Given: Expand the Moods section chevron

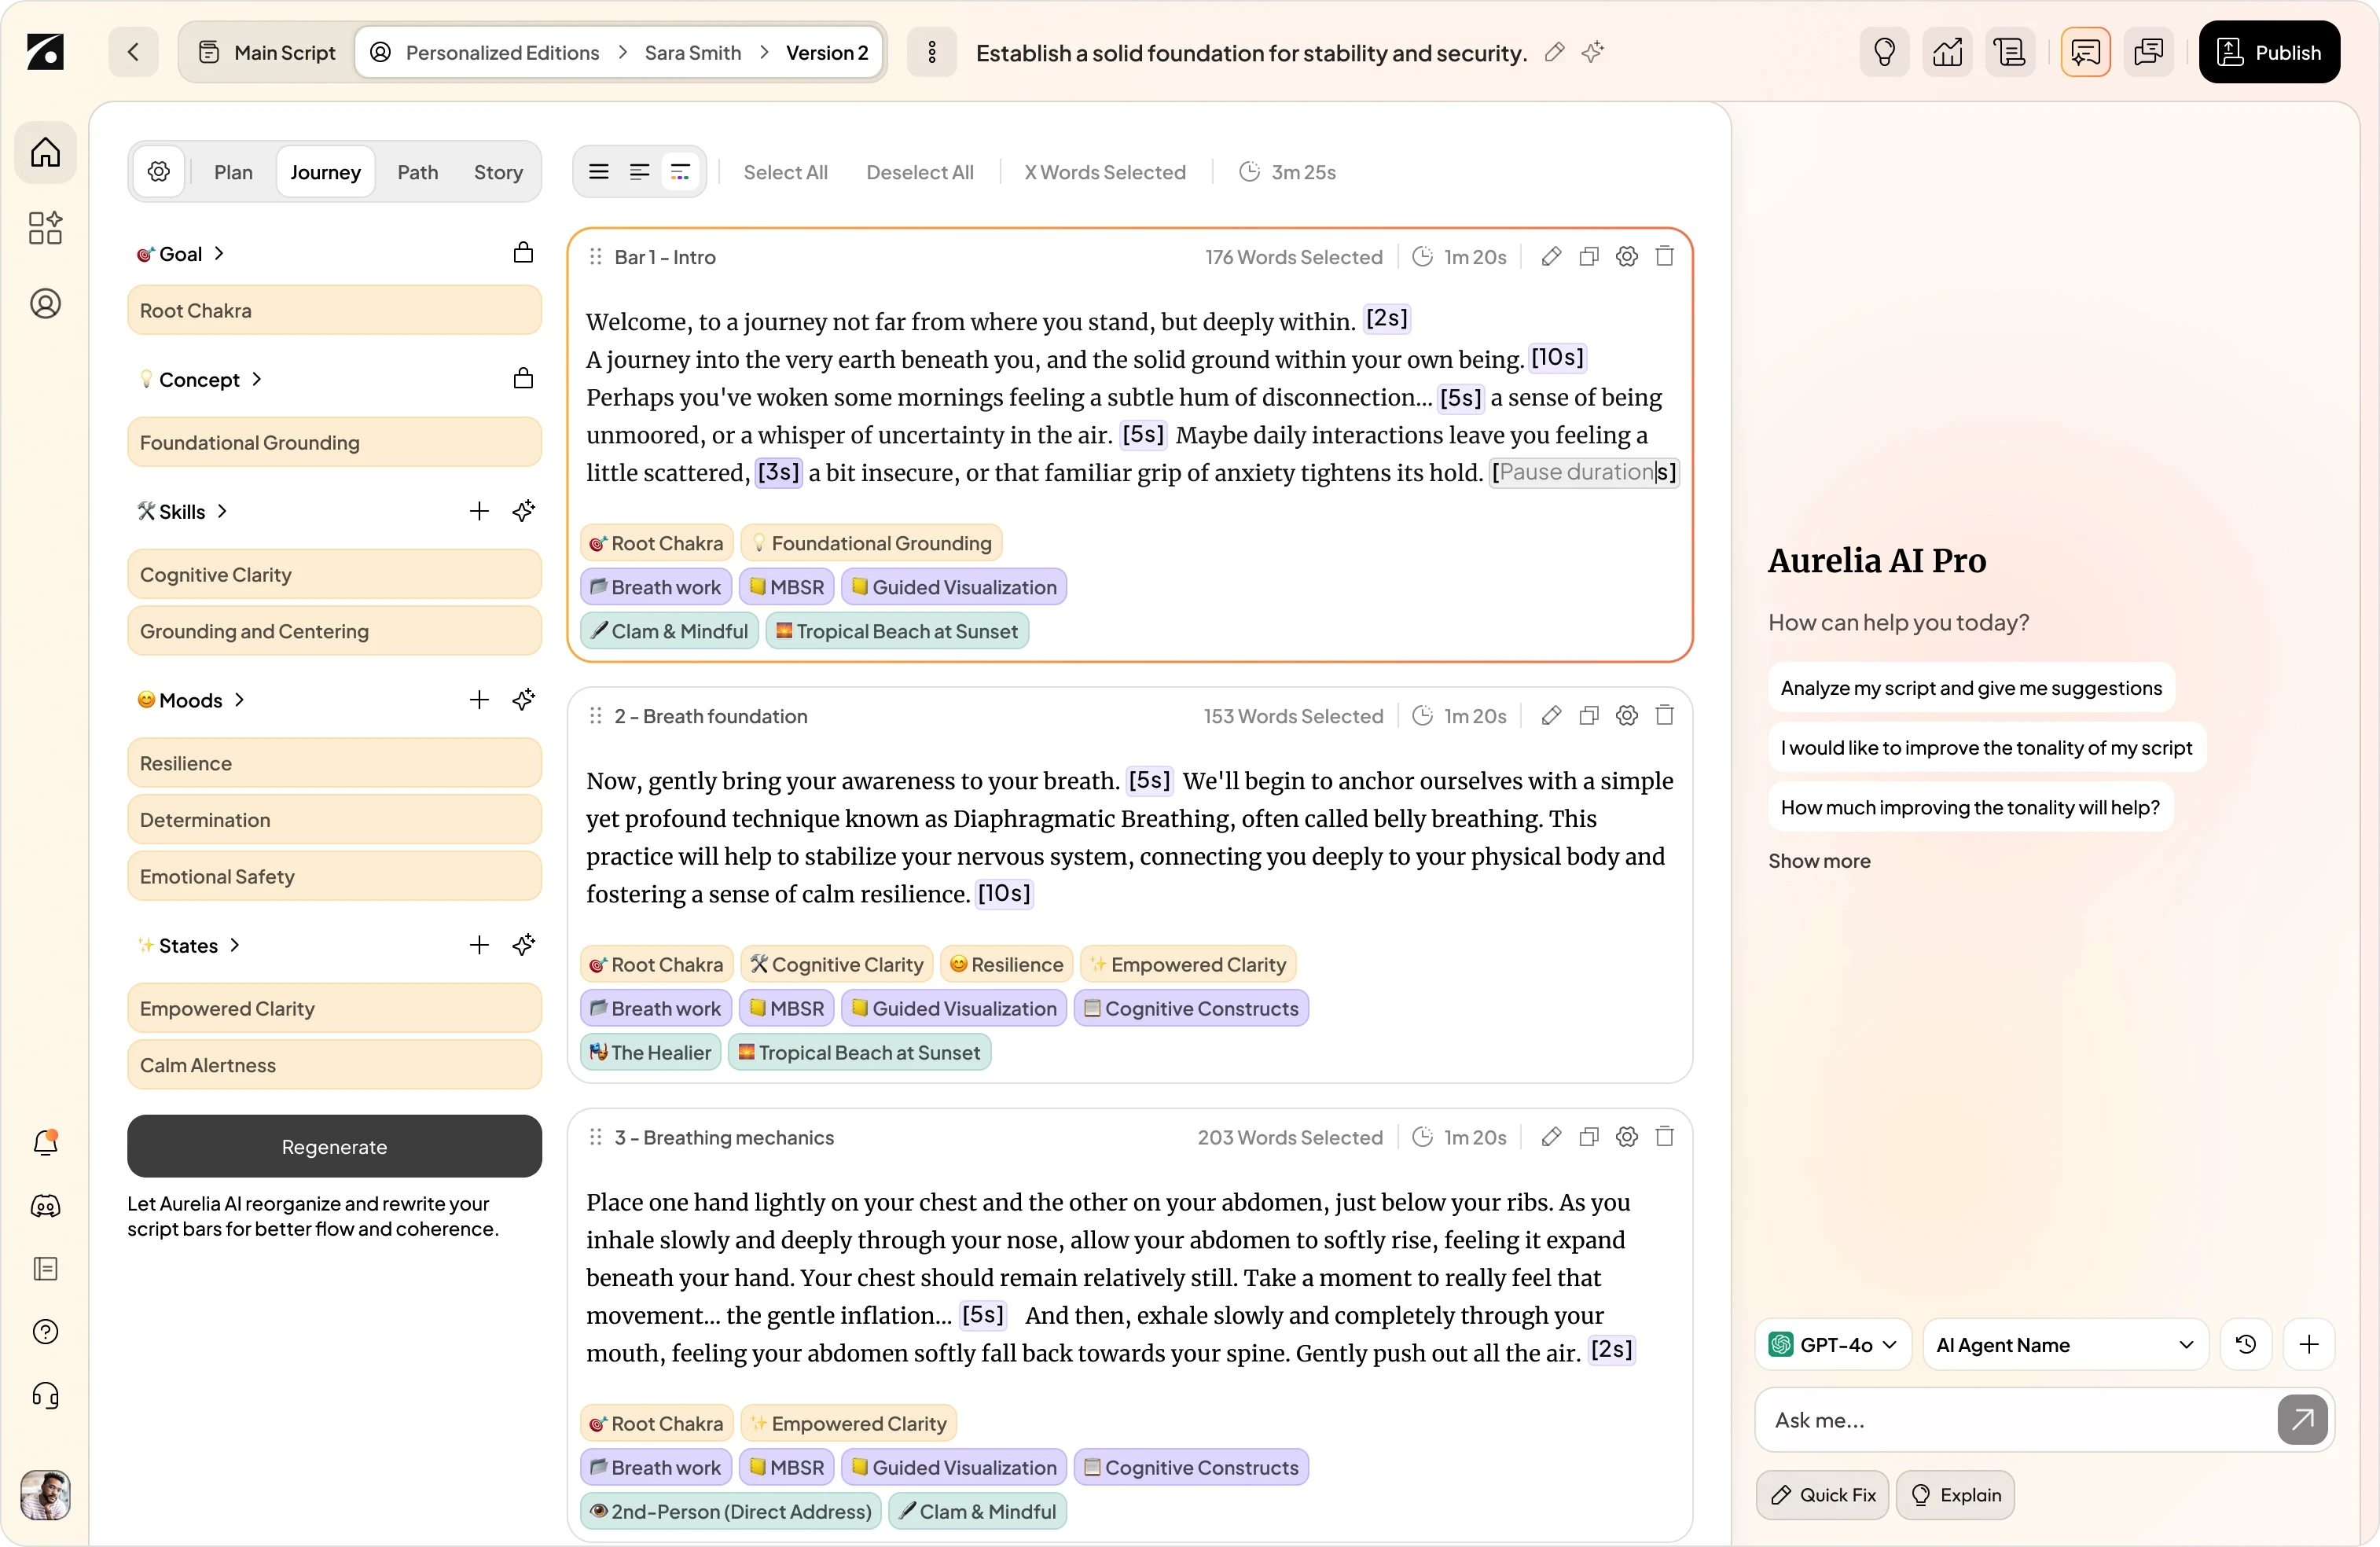Looking at the screenshot, I should coord(240,700).
